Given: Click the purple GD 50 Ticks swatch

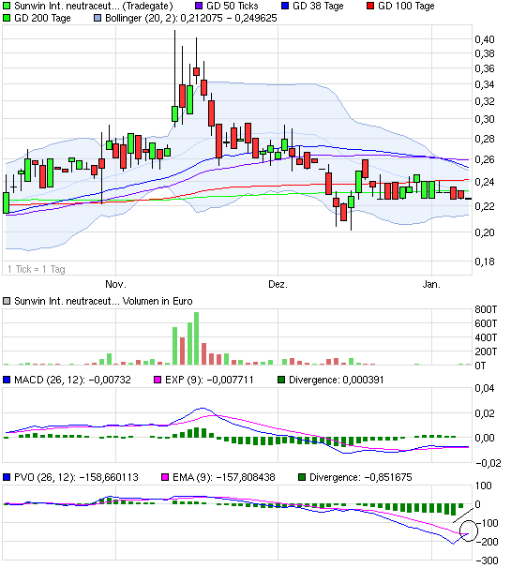Looking at the screenshot, I should [x=199, y=6].
